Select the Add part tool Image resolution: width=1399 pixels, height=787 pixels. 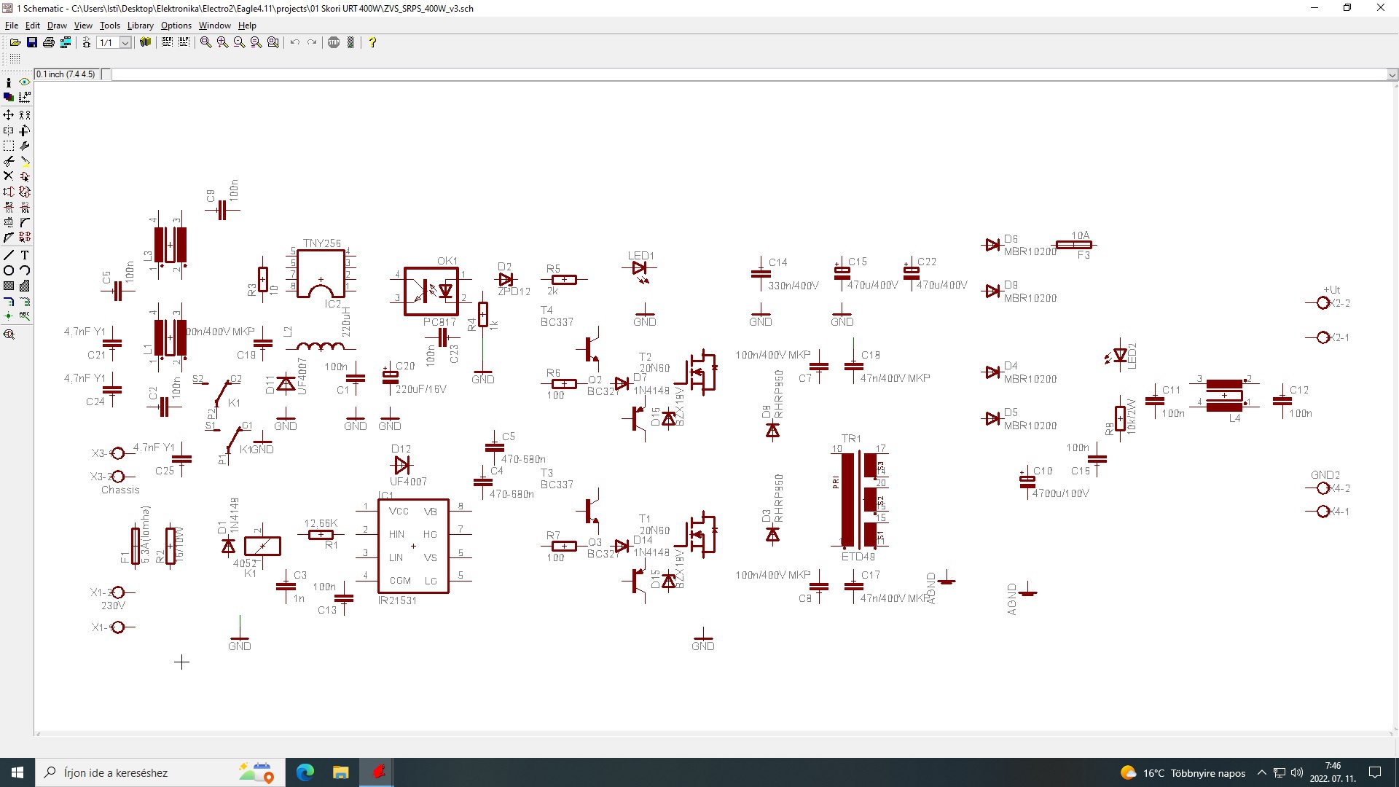(x=25, y=176)
